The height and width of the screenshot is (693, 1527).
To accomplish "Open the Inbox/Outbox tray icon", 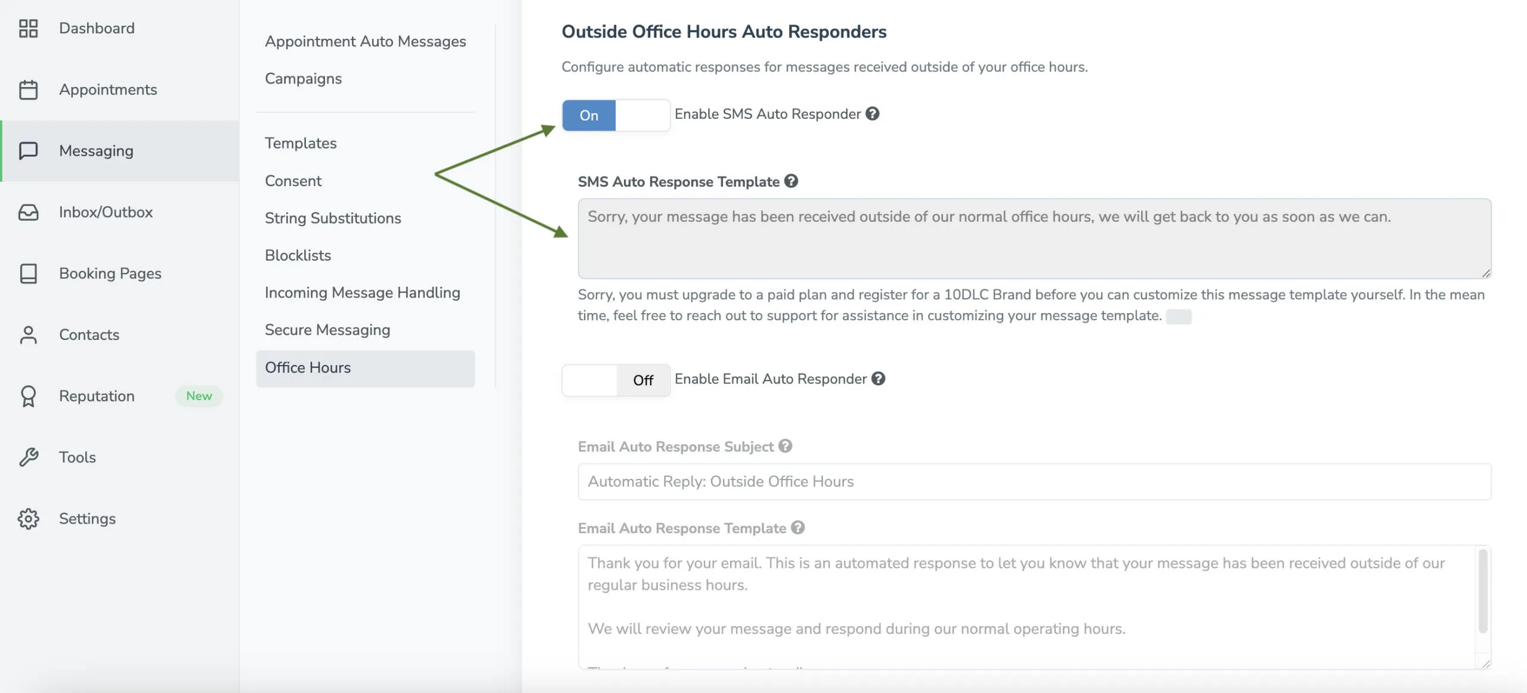I will (x=28, y=212).
